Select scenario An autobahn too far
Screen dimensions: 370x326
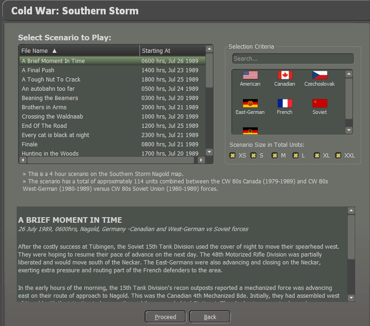pyautogui.click(x=112, y=88)
